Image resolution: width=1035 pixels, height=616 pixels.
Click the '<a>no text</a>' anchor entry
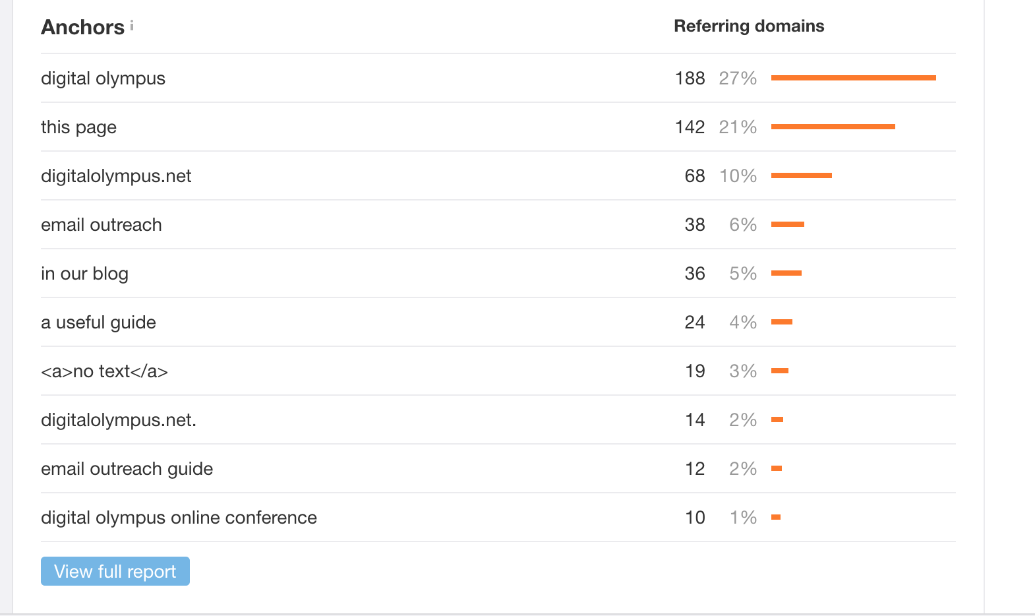[x=104, y=371]
